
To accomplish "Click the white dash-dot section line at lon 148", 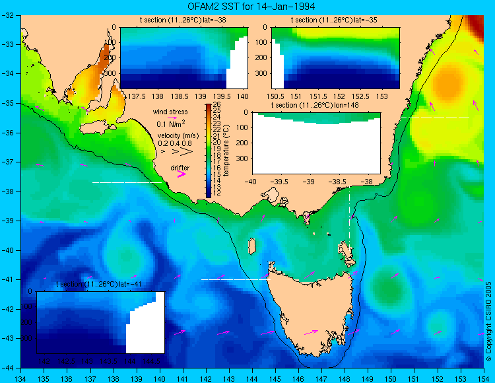I will 349,218.
